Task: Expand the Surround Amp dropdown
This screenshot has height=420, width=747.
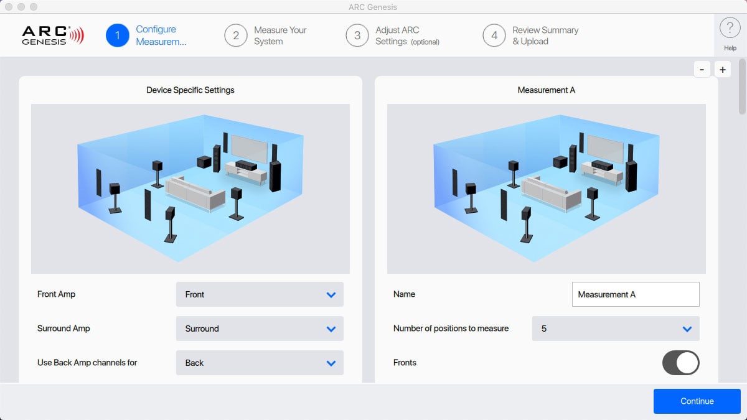Action: click(x=260, y=329)
